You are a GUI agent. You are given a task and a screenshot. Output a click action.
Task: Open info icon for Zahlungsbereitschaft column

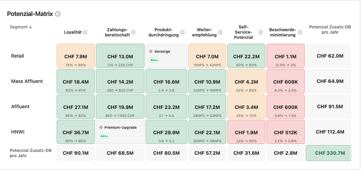(x=133, y=32)
